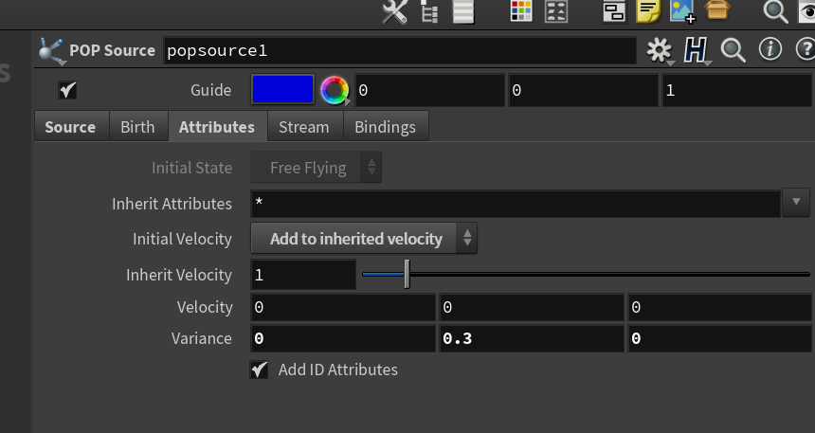Click the Inherit Velocity slider handle
Image resolution: width=815 pixels, height=433 pixels.
407,274
